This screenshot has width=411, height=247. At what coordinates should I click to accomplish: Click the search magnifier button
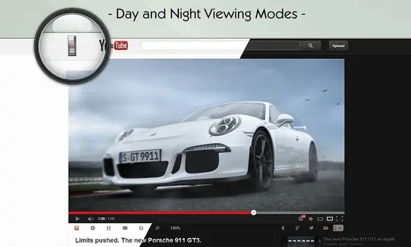[310, 46]
